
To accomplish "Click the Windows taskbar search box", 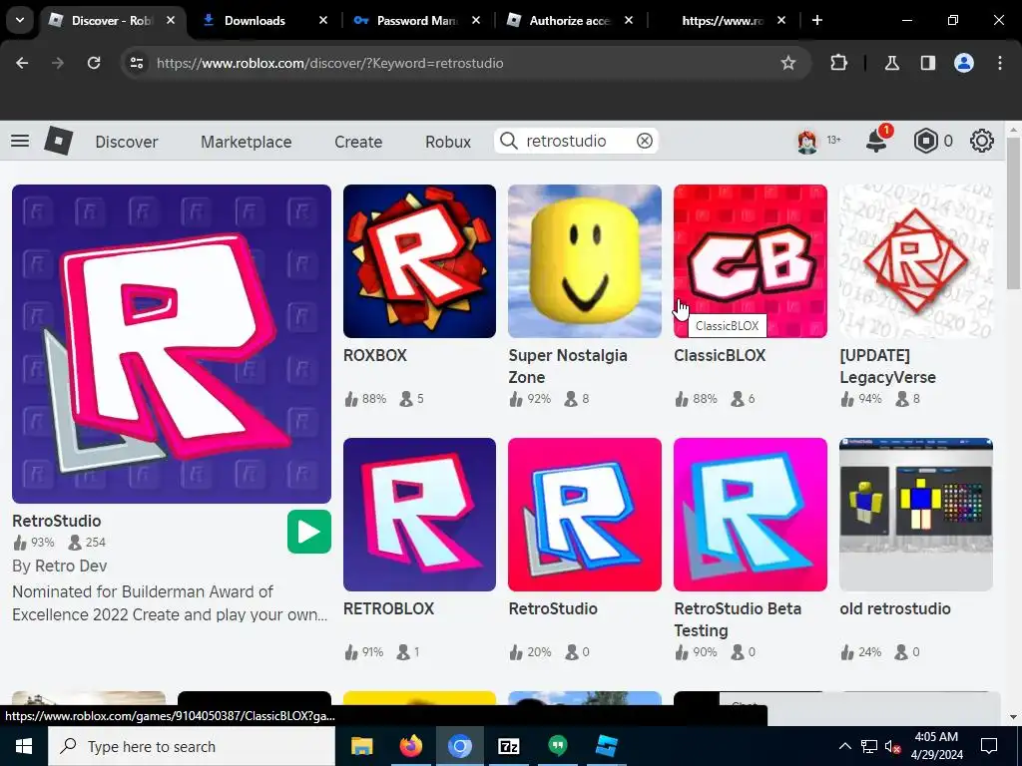I will 192,746.
